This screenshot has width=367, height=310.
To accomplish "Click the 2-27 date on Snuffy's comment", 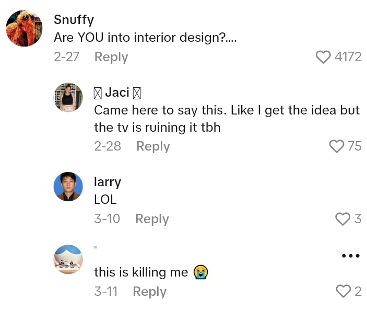I will [x=66, y=57].
